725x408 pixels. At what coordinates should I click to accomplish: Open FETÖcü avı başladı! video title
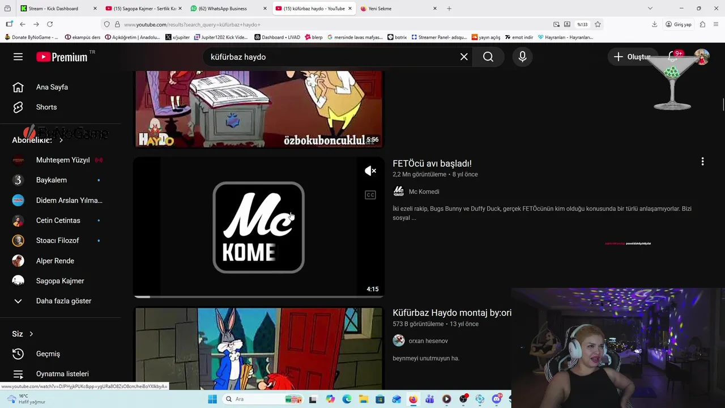[x=432, y=163]
